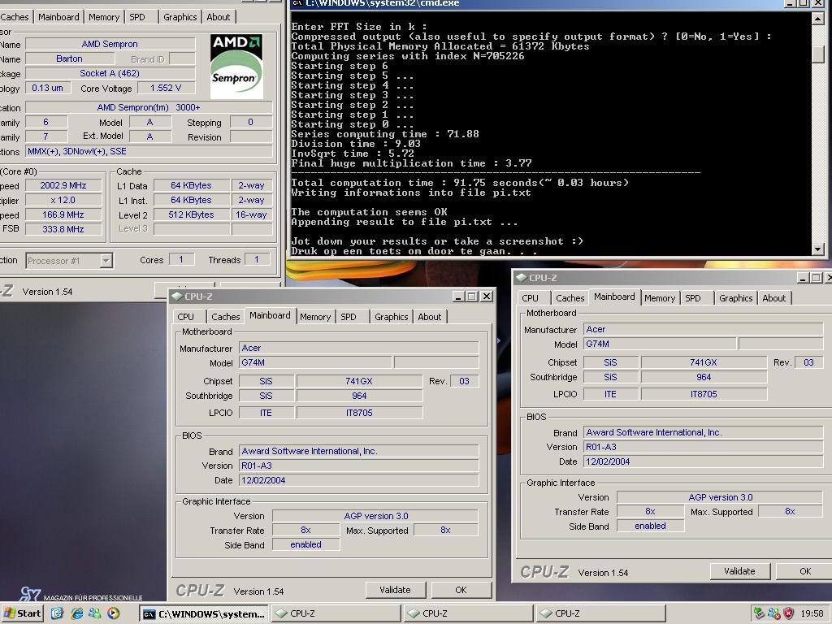The height and width of the screenshot is (624, 832).
Task: Click the cmd window scrollbar thumb
Action: 818,54
